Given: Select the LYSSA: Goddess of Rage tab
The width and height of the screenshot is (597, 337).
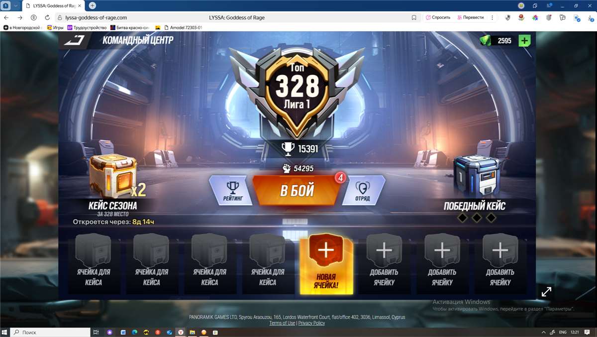Looking at the screenshot, I should (55, 5).
